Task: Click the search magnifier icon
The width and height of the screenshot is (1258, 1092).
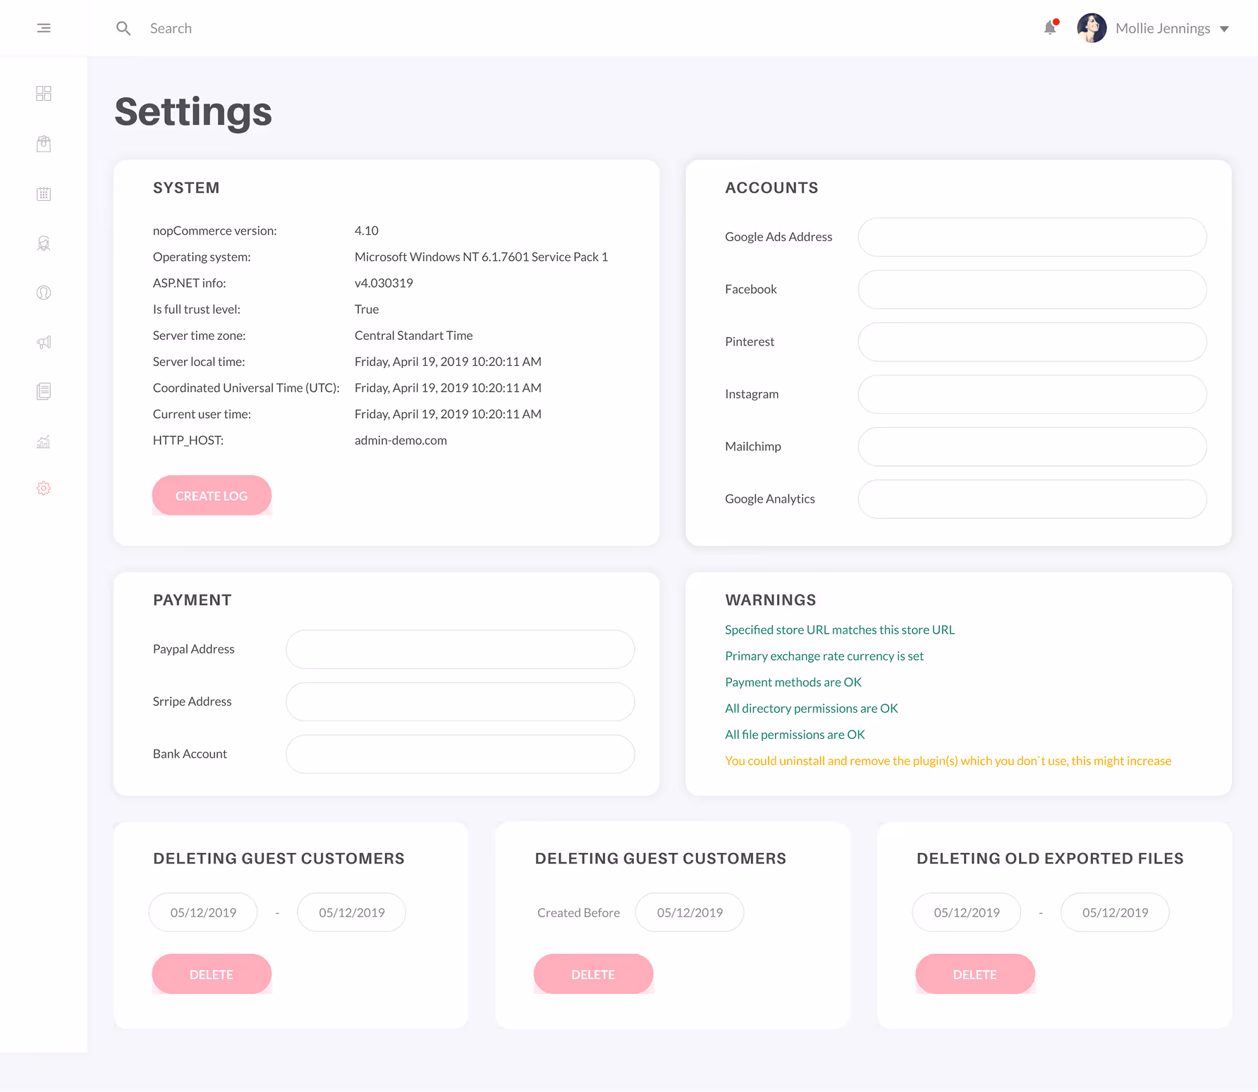Action: coord(123,28)
